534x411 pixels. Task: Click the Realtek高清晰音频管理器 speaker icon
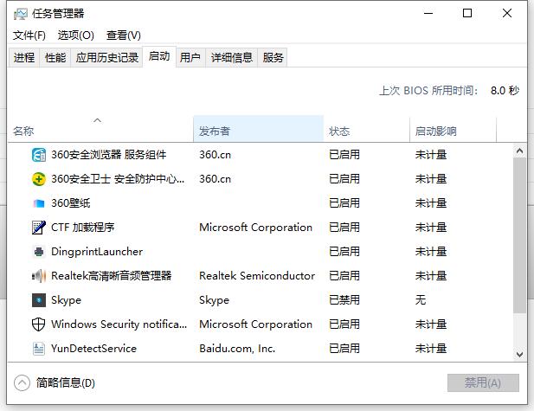(39, 276)
